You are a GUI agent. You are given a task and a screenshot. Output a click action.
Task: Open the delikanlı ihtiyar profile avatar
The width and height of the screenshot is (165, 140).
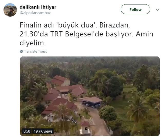(10, 10)
